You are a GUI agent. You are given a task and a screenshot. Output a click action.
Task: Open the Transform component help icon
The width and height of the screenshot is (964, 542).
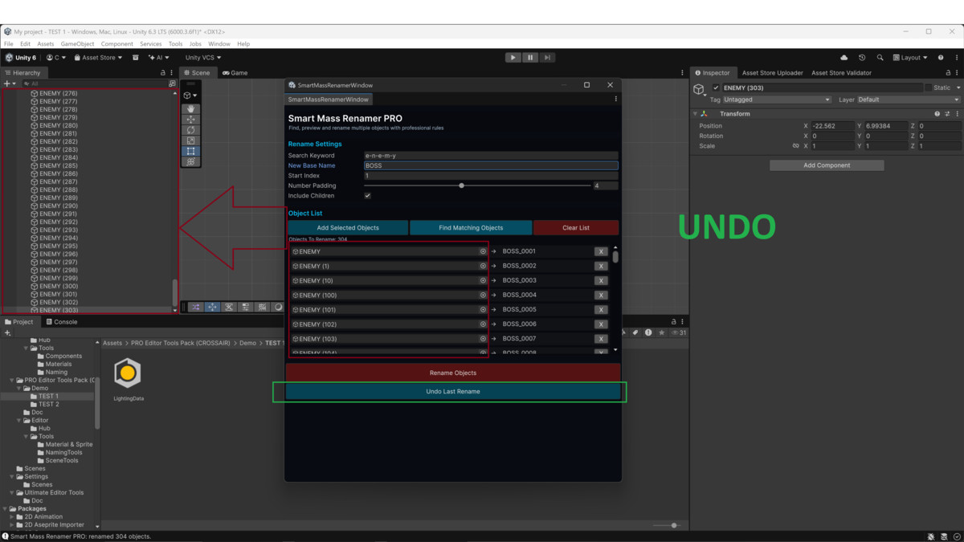click(937, 114)
